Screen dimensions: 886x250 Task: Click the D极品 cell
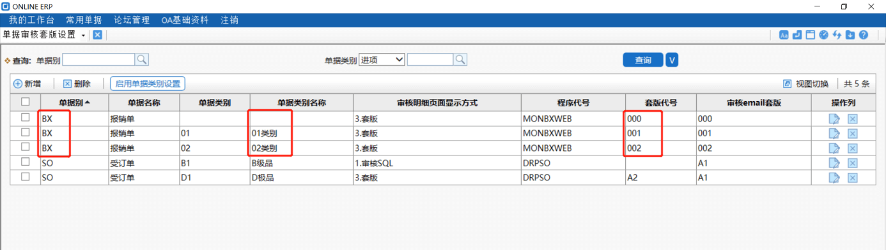click(x=301, y=178)
